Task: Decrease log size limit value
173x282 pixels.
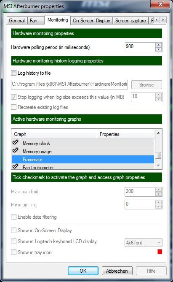Action: pos(159,99)
